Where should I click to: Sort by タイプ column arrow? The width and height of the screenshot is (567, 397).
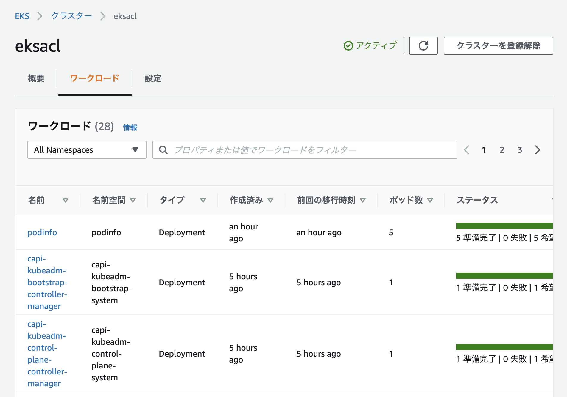(x=203, y=200)
